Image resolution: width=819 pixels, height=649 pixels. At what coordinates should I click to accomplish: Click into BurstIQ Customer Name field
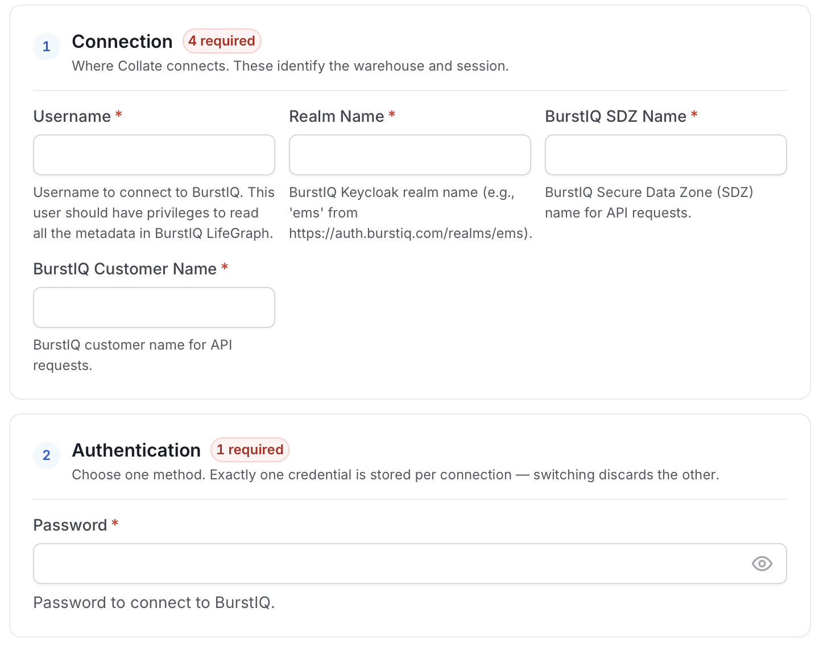[x=154, y=307]
